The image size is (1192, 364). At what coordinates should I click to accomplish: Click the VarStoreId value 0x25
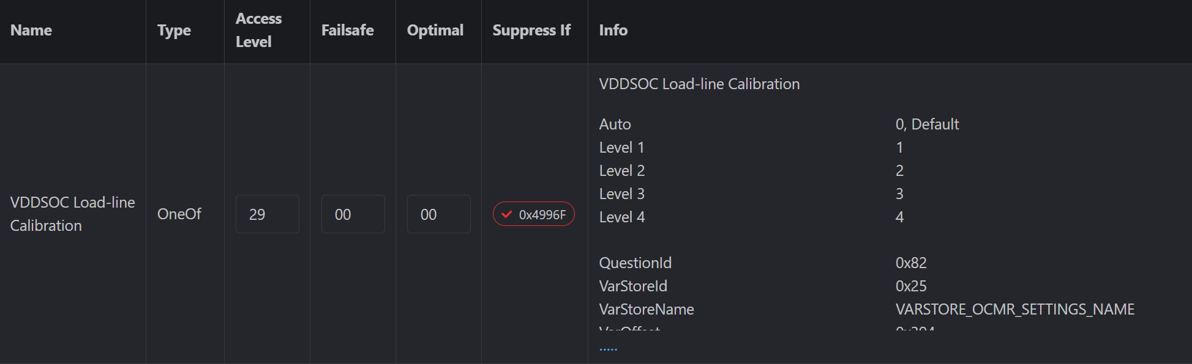point(911,286)
